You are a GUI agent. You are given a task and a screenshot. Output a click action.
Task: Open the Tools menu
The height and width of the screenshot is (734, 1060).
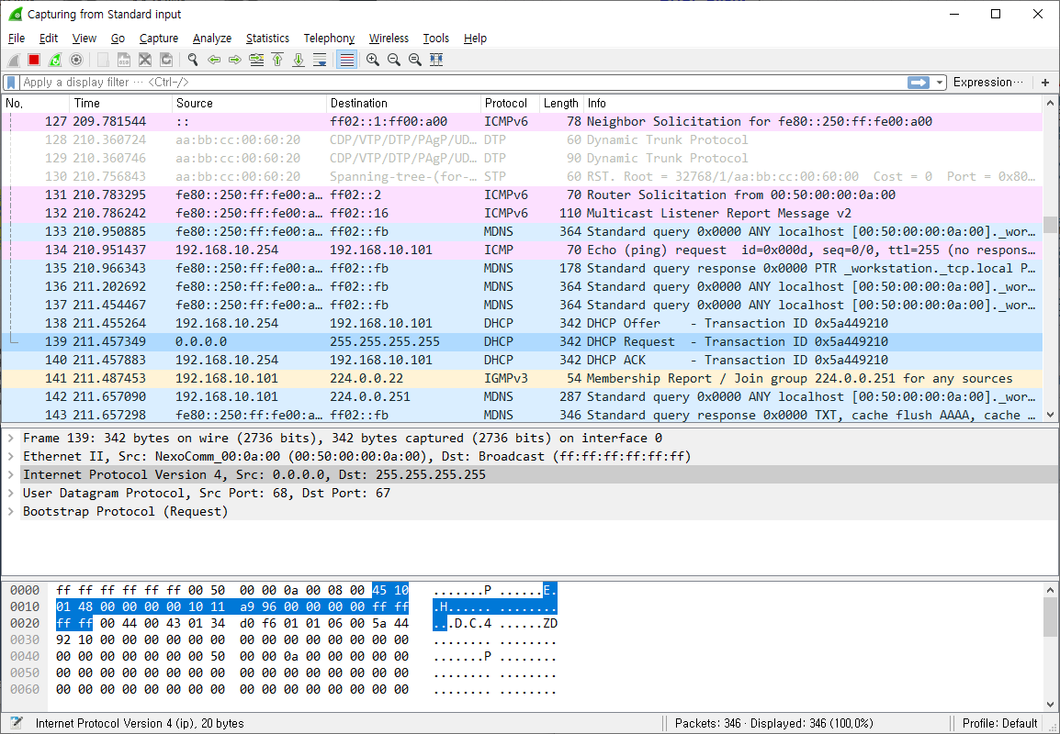pos(436,39)
